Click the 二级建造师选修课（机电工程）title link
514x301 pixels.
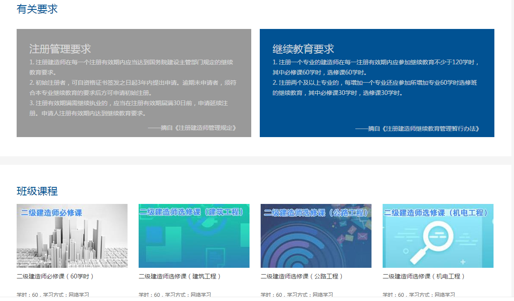[x=424, y=276]
